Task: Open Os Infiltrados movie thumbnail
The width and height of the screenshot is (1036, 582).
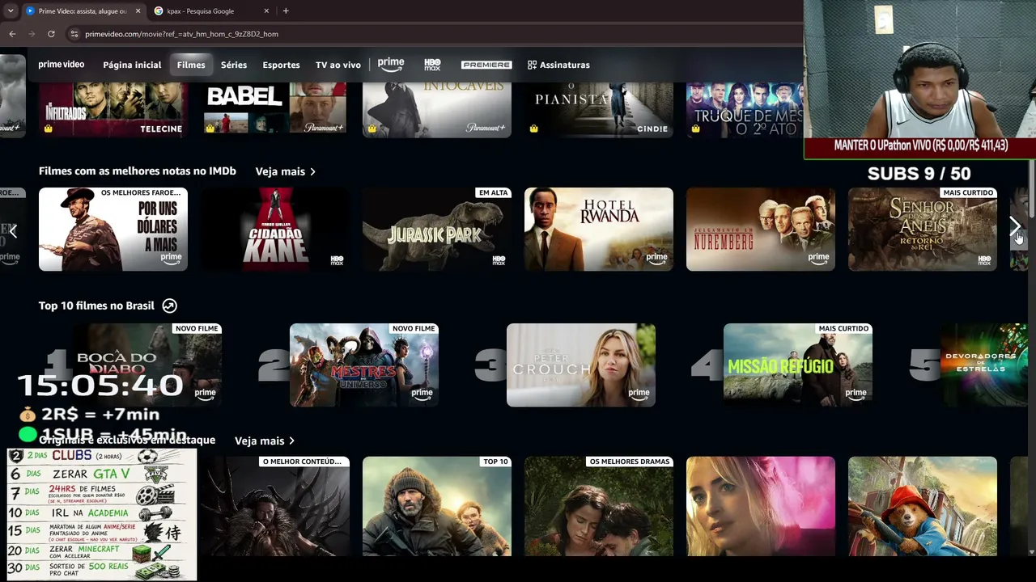Action: click(113, 109)
